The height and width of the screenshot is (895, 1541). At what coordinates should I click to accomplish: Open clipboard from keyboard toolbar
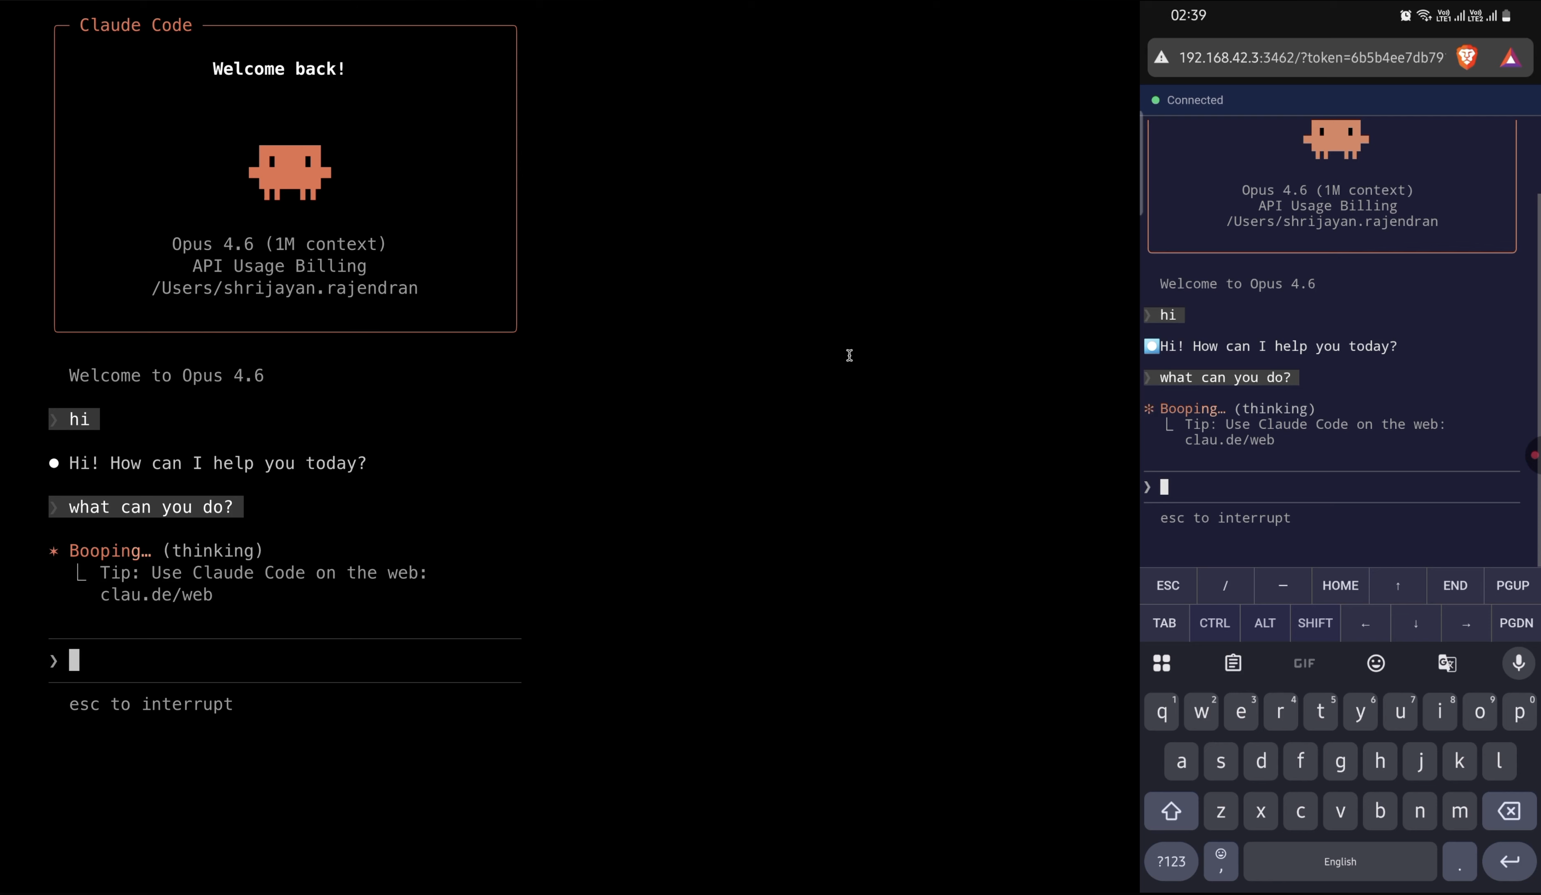[x=1233, y=663]
